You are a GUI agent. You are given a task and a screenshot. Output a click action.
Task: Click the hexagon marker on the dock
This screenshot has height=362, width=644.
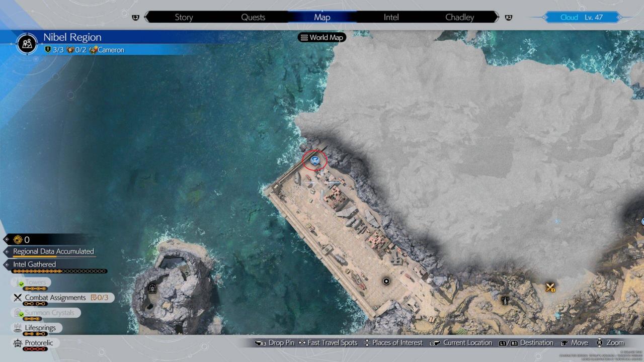(386, 281)
